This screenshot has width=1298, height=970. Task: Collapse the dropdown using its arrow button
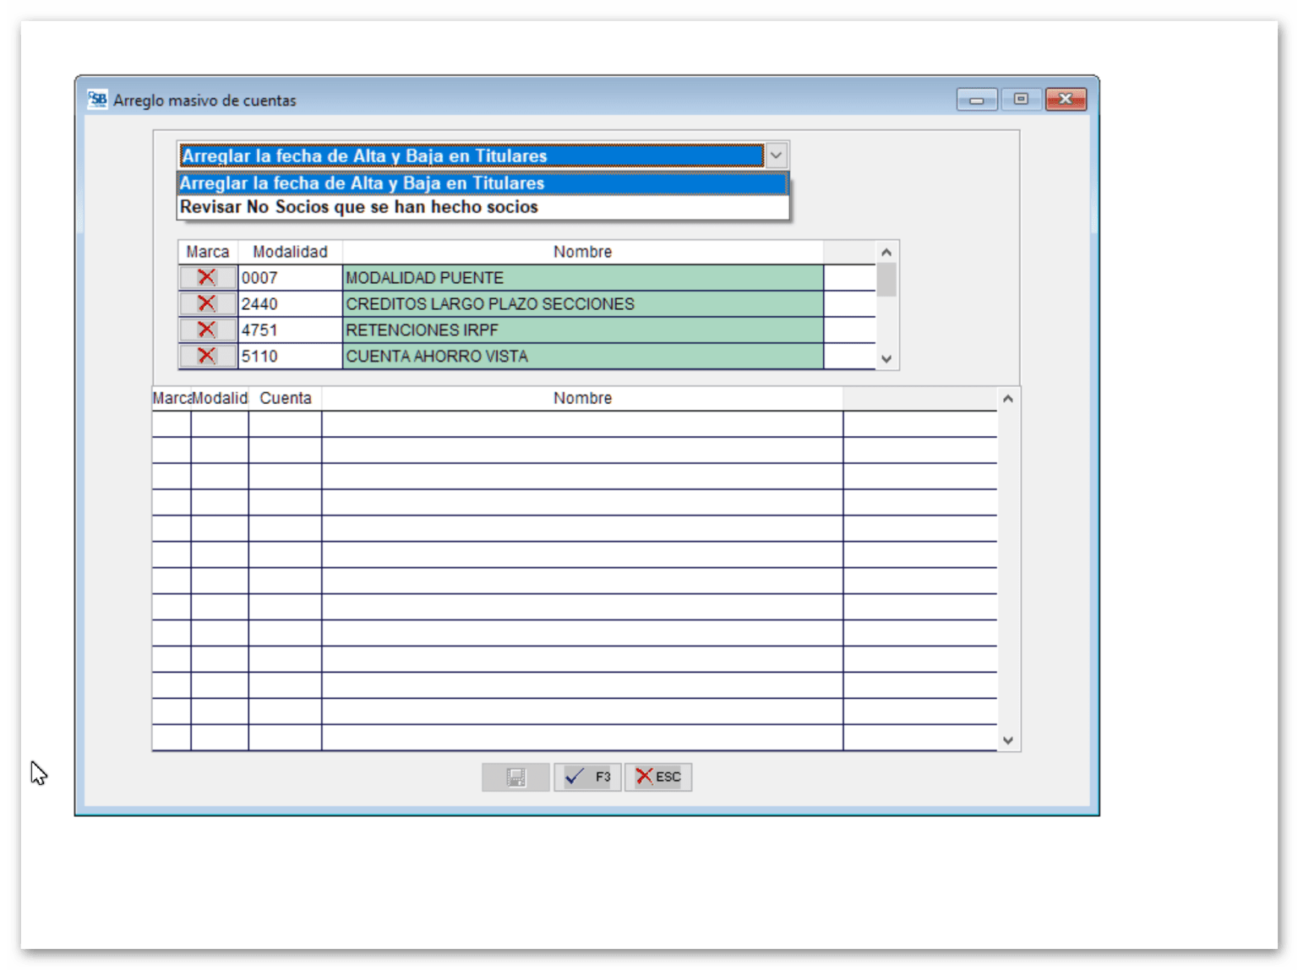click(776, 155)
